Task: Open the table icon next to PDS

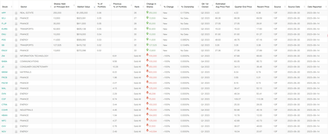Action: coord(16,40)
